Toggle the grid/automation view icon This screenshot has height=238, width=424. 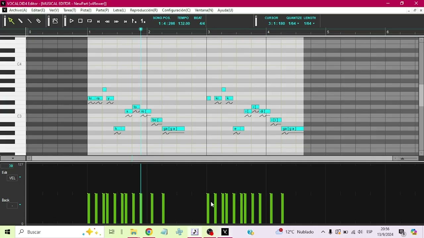point(55,21)
